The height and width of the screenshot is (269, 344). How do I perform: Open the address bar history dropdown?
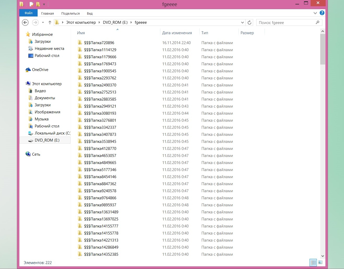(242, 22)
